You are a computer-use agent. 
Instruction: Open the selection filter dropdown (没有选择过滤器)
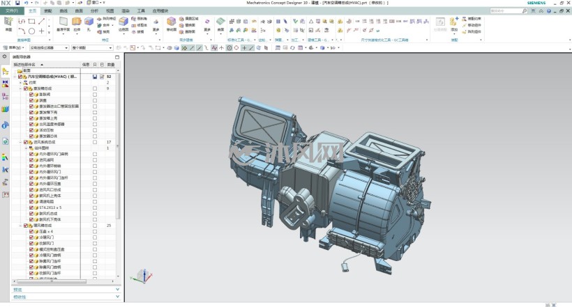click(49, 48)
